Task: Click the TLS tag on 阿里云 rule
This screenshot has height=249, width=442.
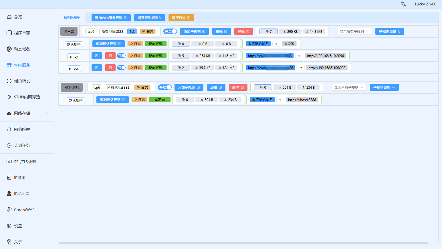Action: (132, 31)
